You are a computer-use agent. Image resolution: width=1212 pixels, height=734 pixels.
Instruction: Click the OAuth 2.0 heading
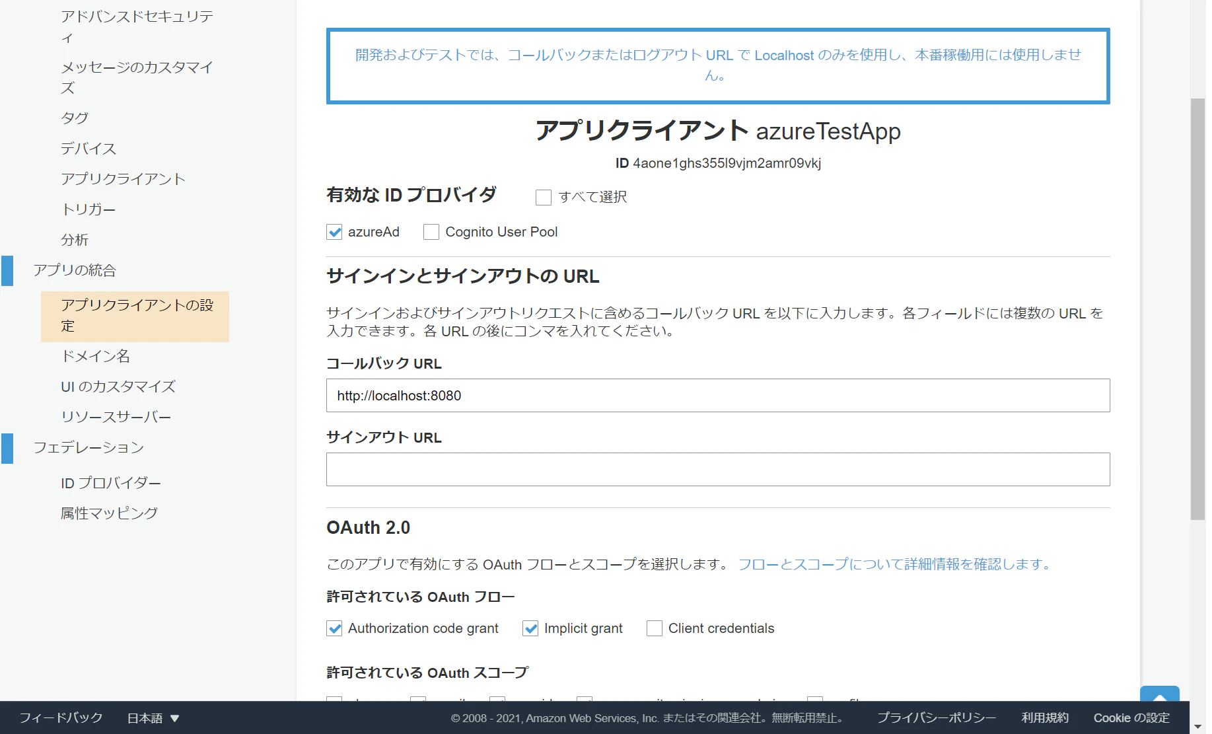[368, 528]
